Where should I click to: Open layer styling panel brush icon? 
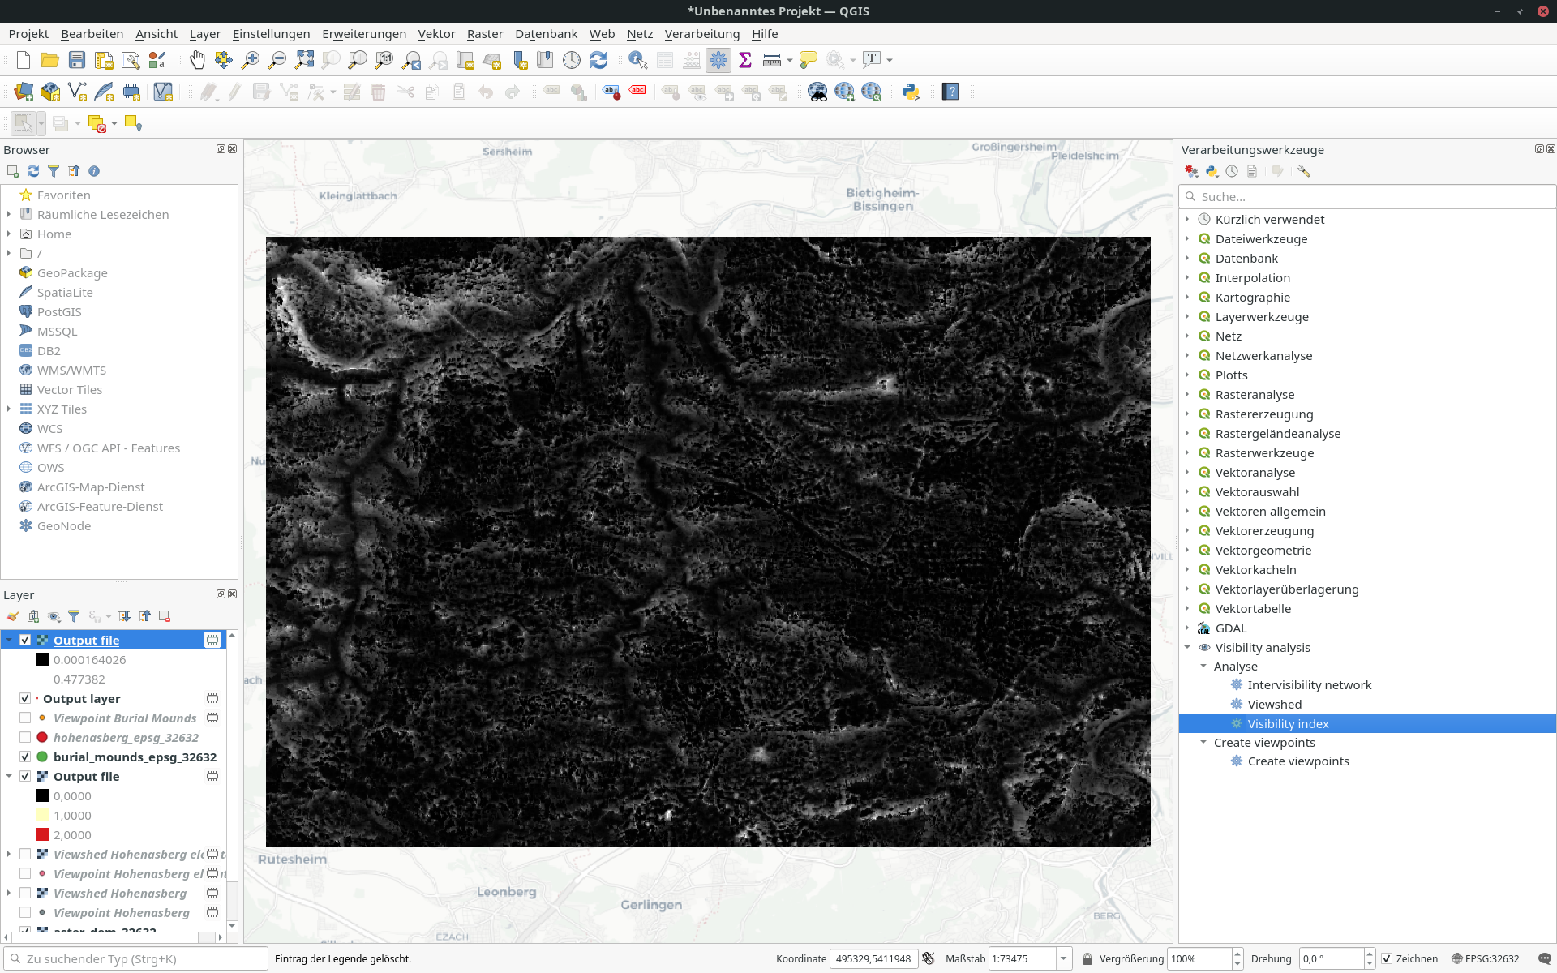pyautogui.click(x=13, y=616)
